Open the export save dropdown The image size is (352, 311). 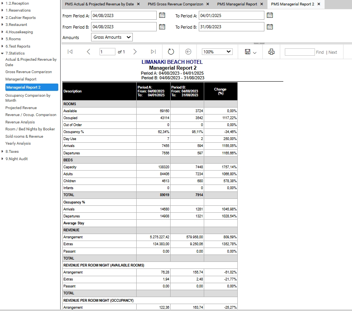[x=250, y=52]
